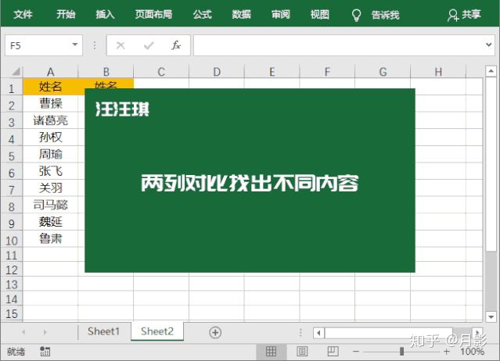Open the 公式 tab

pos(202,14)
